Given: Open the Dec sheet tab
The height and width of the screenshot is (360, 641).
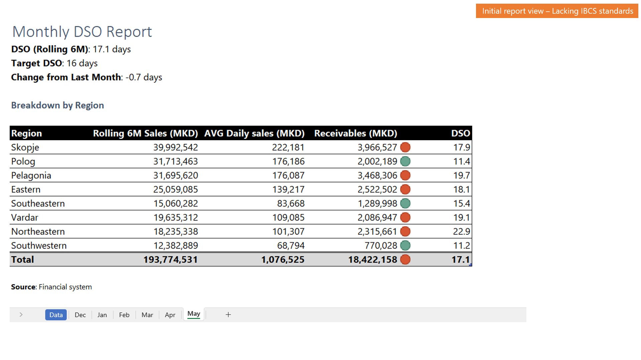Looking at the screenshot, I should point(80,315).
